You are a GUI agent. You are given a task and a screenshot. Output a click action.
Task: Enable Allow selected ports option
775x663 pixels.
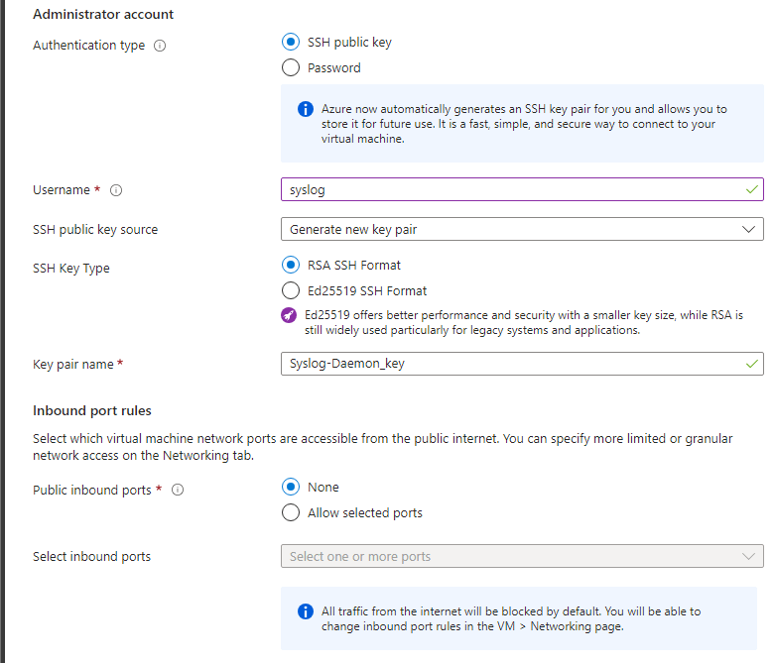(x=291, y=513)
